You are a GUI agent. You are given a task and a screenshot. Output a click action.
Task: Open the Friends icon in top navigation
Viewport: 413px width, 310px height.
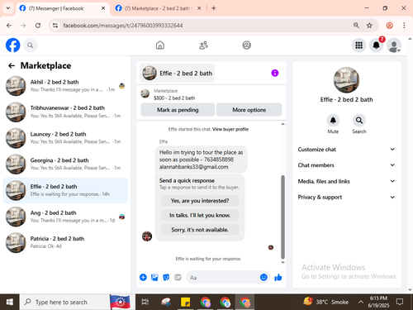[203, 45]
